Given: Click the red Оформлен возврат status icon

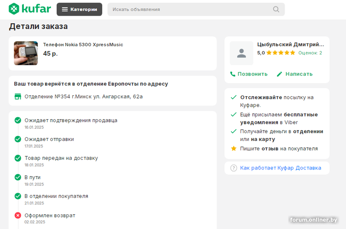Looking at the screenshot, I should 18,215.
